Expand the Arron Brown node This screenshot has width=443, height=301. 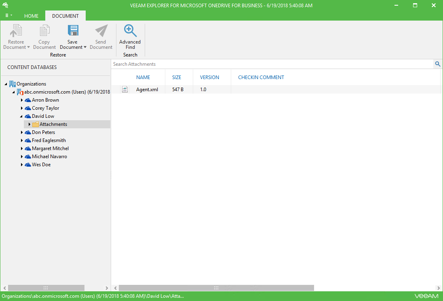click(x=21, y=100)
